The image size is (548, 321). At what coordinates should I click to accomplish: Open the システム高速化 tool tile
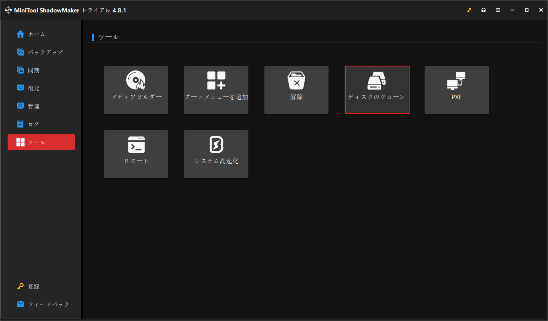(216, 154)
